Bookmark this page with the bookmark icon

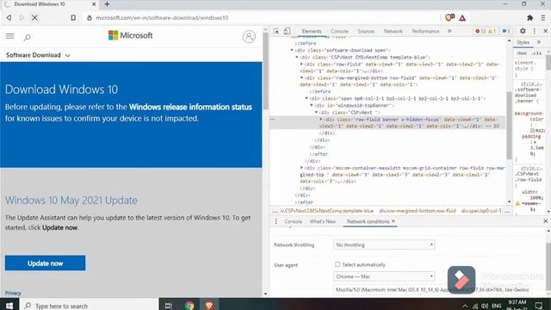tap(73, 17)
